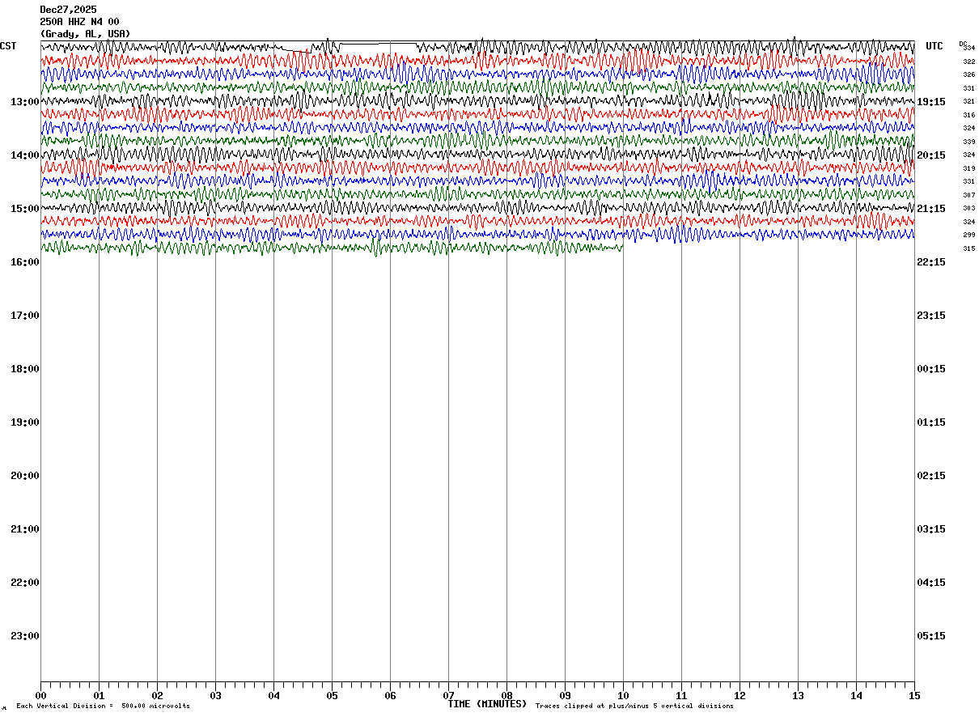Pick minute 07 on the bottom axis
The height and width of the screenshot is (717, 979).
pyautogui.click(x=448, y=696)
